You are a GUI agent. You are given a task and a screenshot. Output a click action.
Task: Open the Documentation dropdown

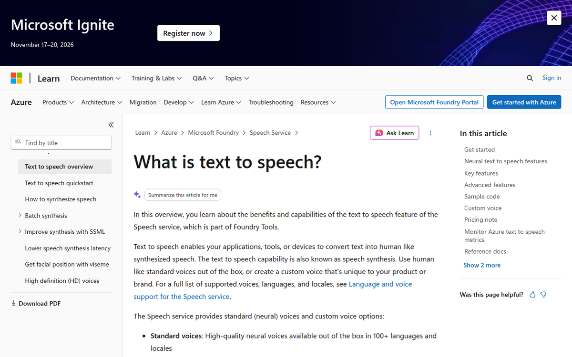(x=95, y=78)
